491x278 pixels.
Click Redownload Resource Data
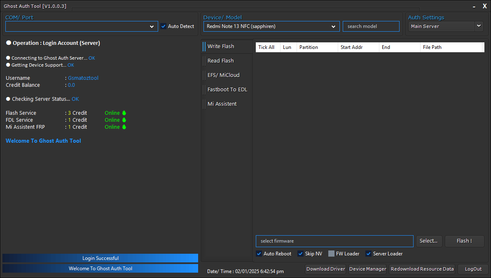(x=422, y=269)
